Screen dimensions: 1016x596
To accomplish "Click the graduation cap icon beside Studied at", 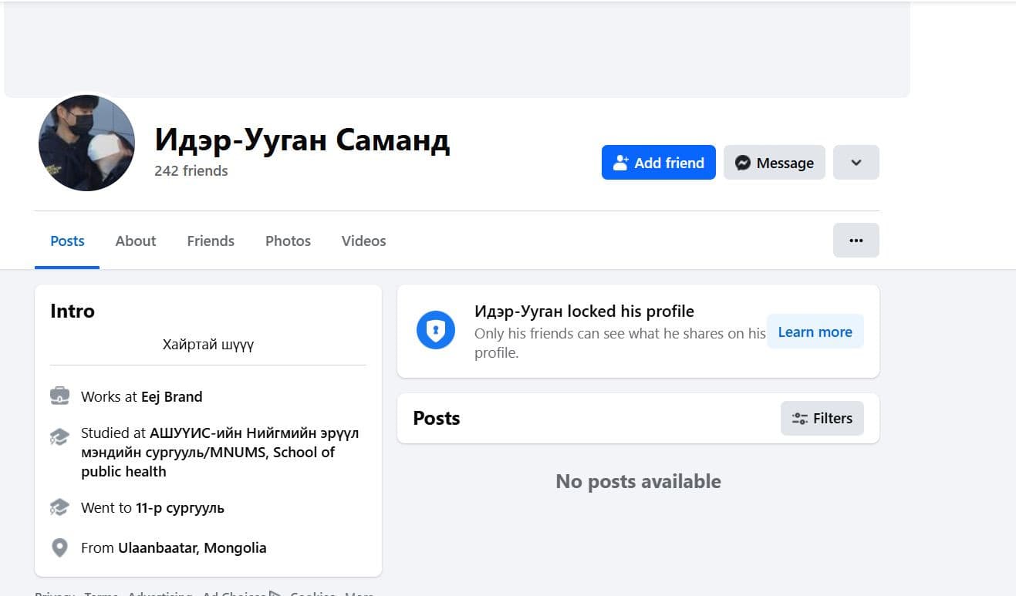I will click(x=59, y=437).
